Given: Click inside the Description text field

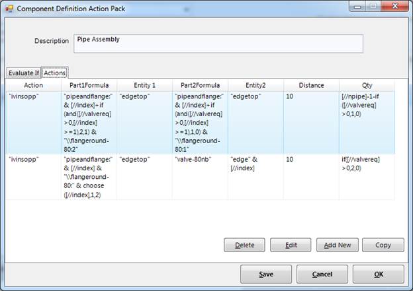Looking at the screenshot, I should click(218, 43).
